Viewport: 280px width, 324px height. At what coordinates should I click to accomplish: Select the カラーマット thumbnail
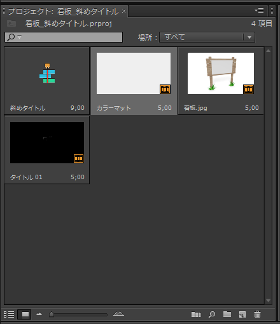point(134,73)
